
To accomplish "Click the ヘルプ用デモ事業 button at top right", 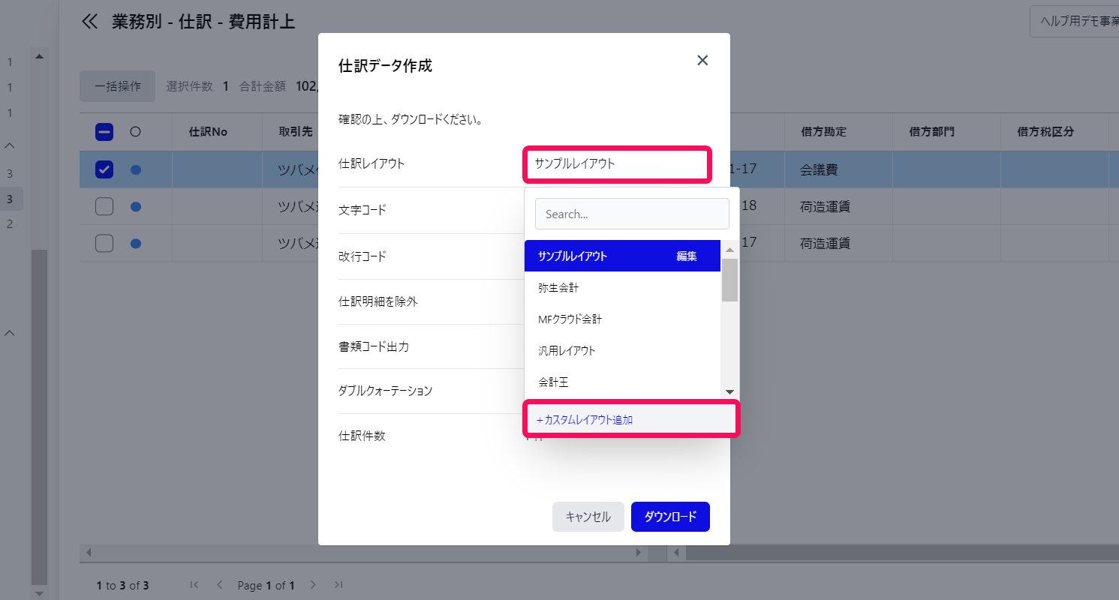I will tap(1075, 22).
